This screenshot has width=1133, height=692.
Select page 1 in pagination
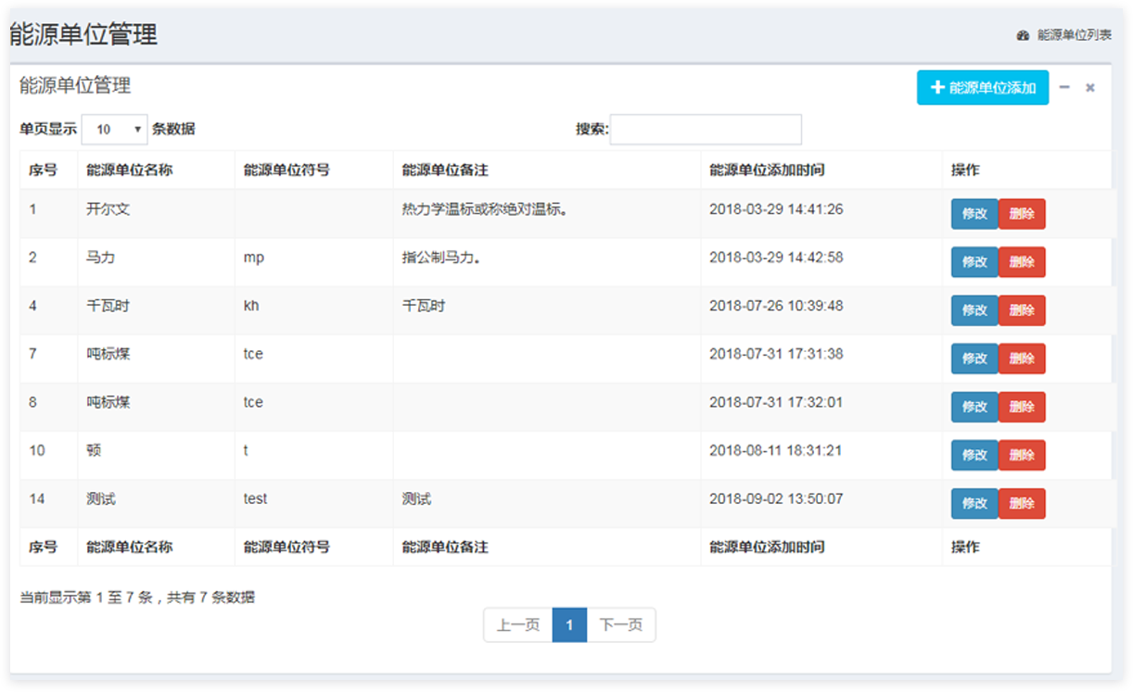click(569, 625)
